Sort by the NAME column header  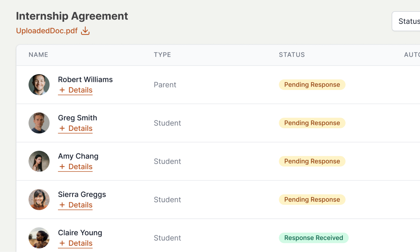(38, 55)
